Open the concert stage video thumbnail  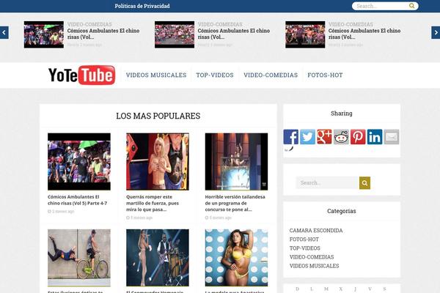[x=158, y=258]
